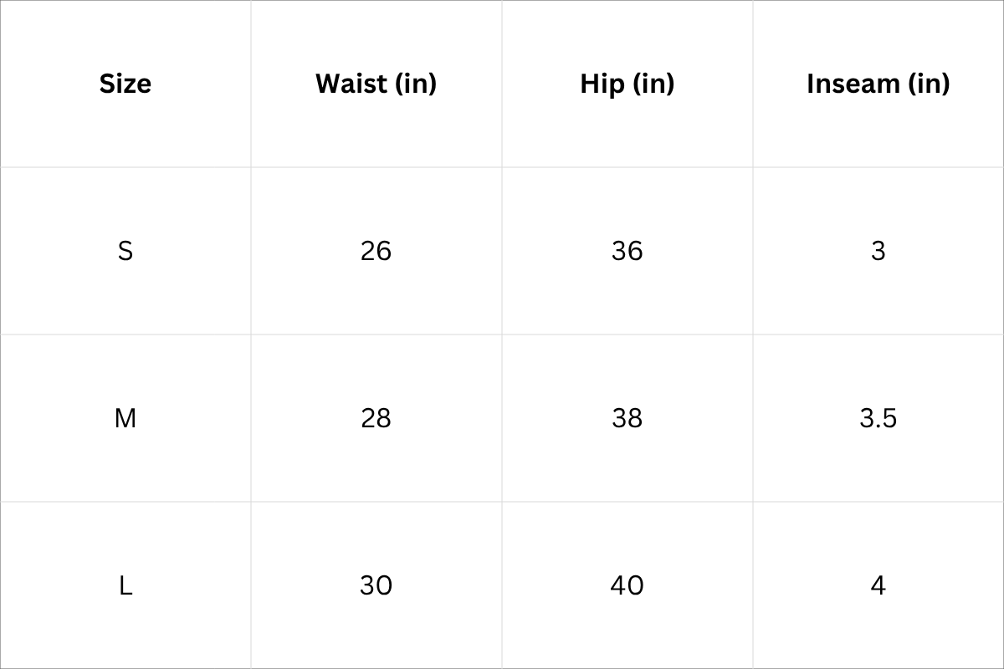
Task: Click the hip value 36 cell
Action: 627,251
